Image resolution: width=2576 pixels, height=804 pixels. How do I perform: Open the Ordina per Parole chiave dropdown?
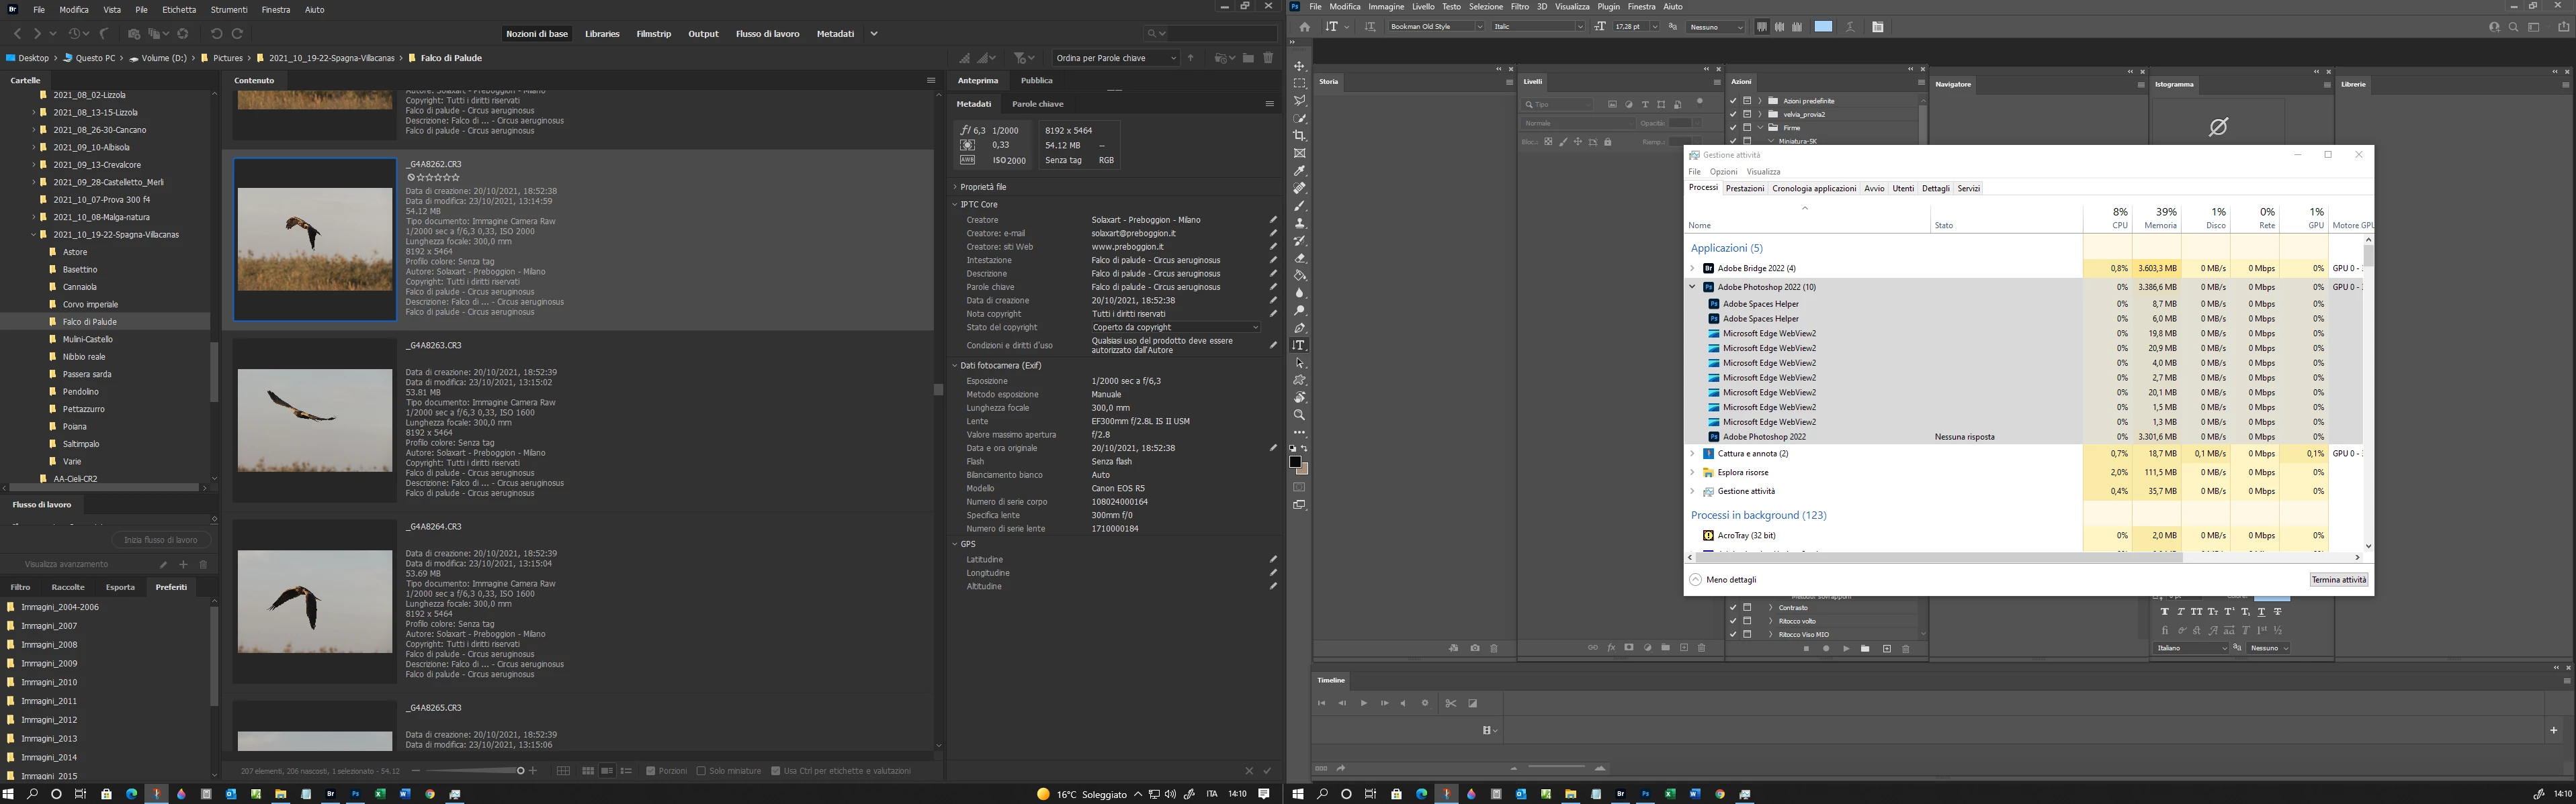[1116, 59]
